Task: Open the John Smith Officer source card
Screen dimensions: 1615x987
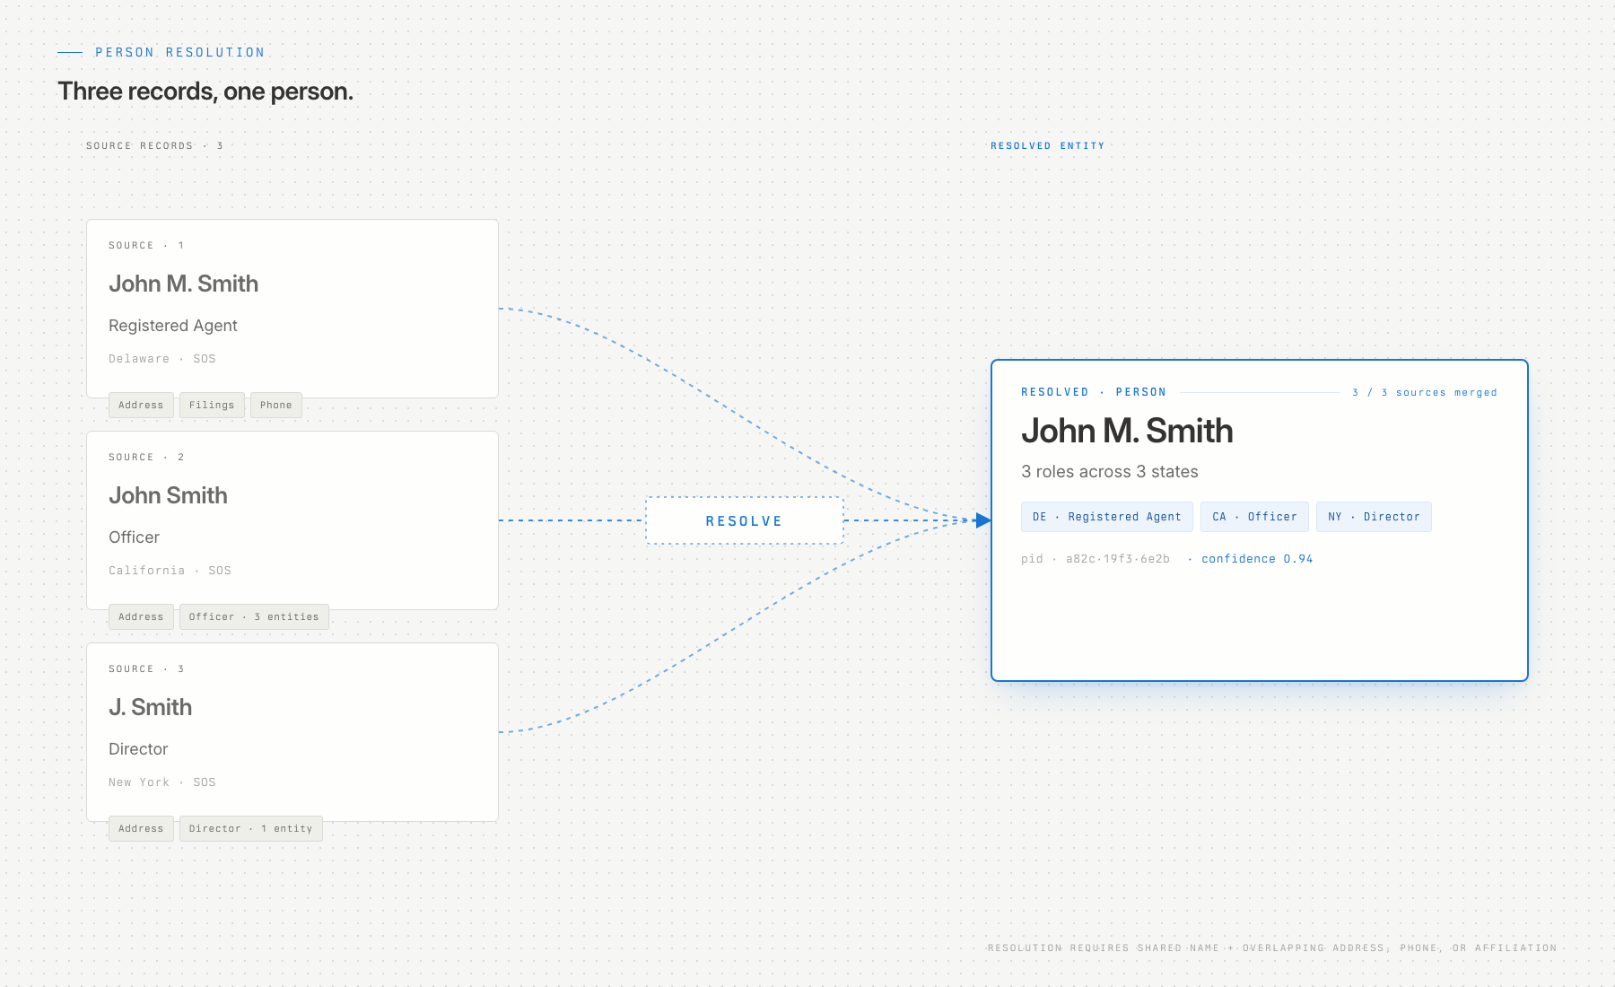Action: coord(292,520)
